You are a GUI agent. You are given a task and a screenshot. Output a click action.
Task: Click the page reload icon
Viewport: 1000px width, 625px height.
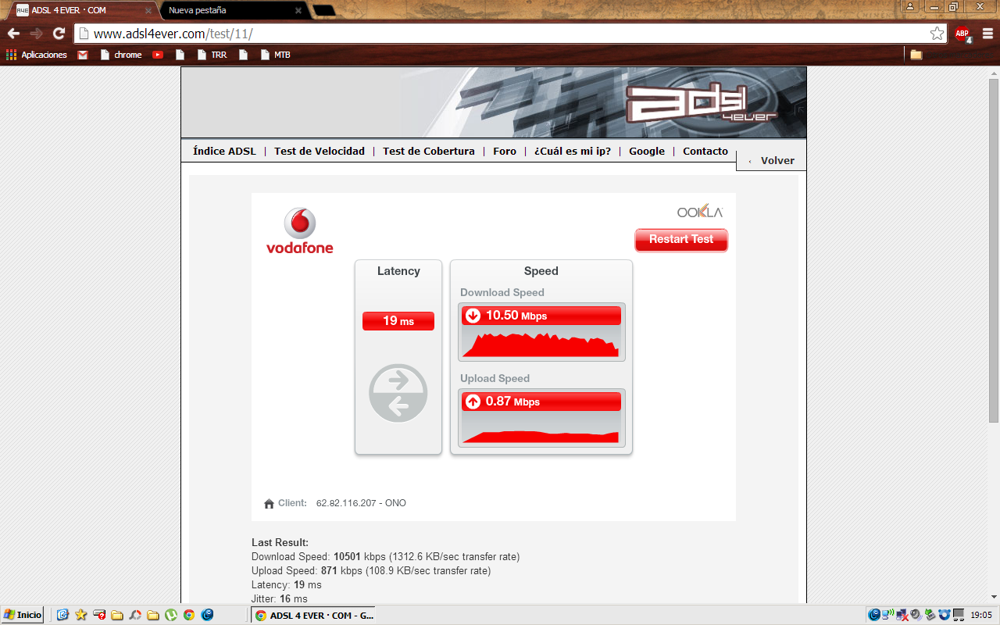pos(58,34)
